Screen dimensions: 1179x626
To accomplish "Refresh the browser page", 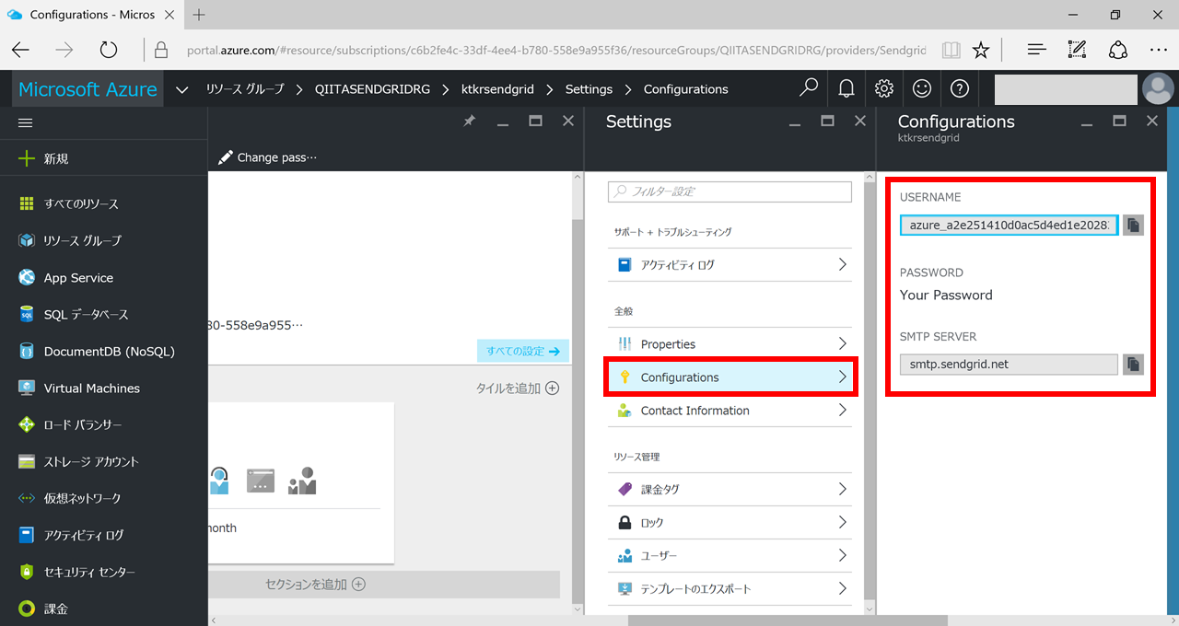I will click(109, 50).
